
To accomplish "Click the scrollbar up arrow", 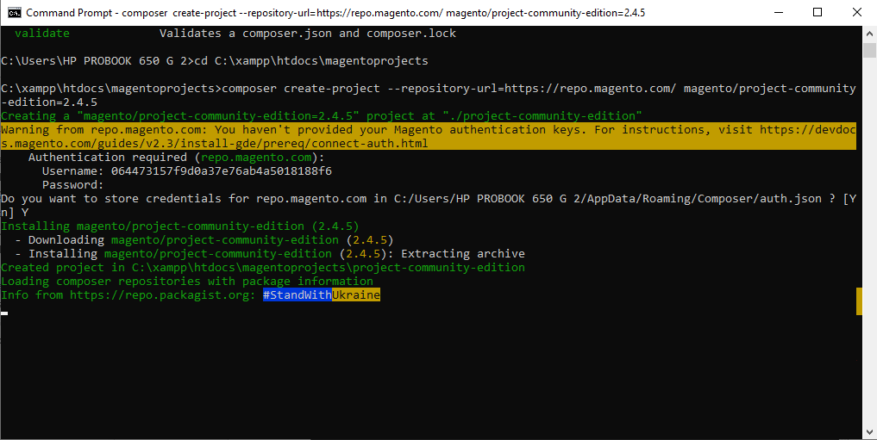I will click(869, 33).
